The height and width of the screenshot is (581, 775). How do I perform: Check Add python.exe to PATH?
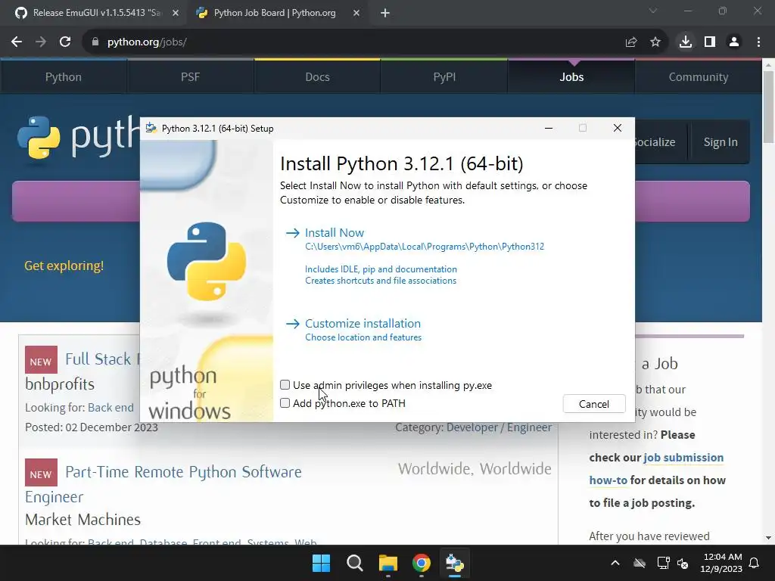tap(285, 403)
